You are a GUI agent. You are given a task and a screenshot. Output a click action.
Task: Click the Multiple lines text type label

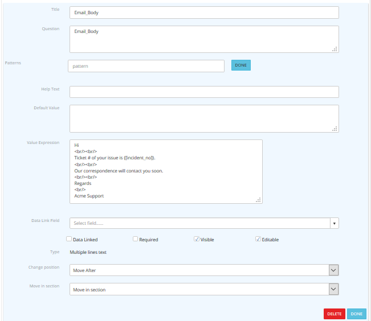pos(88,252)
